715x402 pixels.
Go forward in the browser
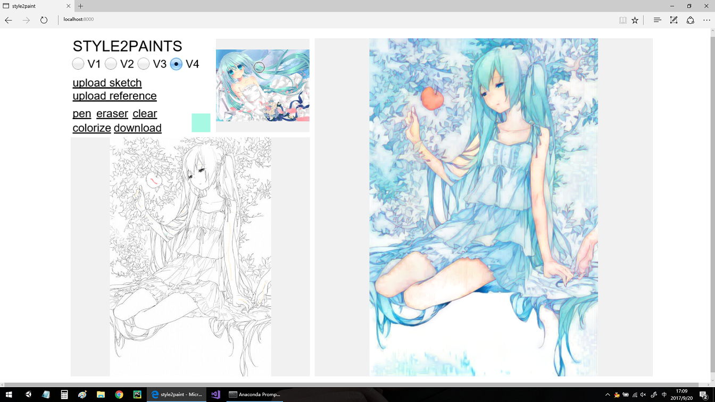click(x=26, y=20)
